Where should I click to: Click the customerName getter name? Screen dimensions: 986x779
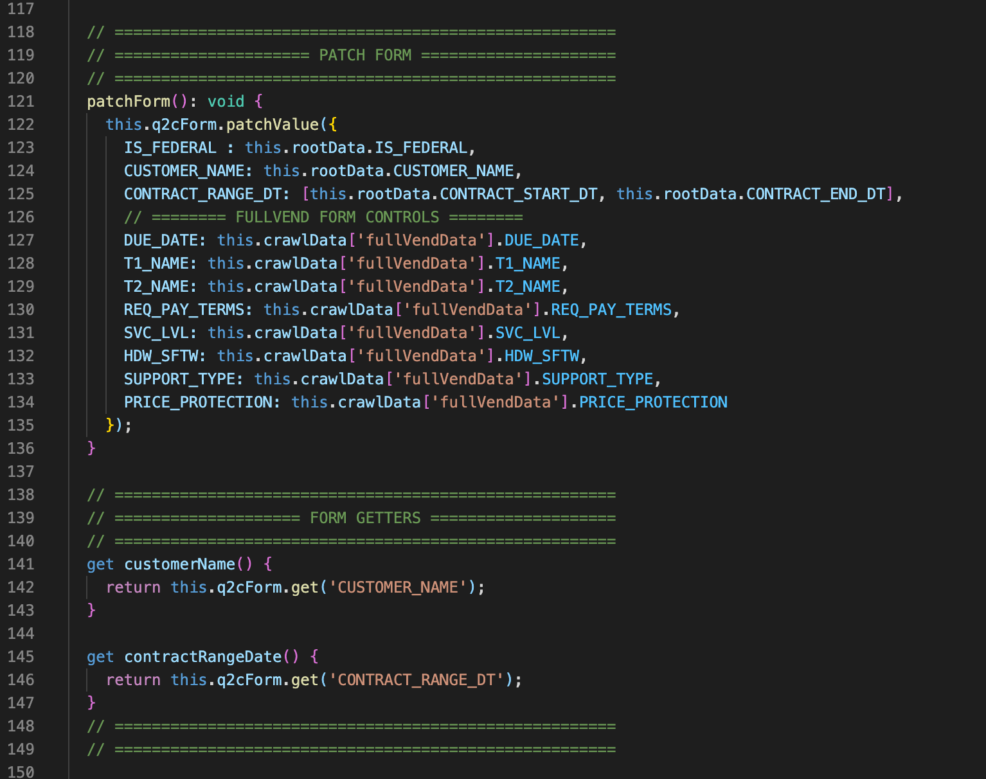click(179, 564)
